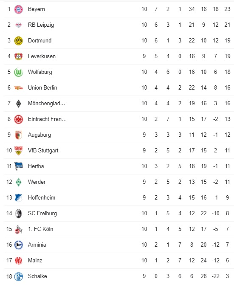Image resolution: width=234 pixels, height=287 pixels.
Task: Click the Bayern club crest icon
Action: click(19, 9)
